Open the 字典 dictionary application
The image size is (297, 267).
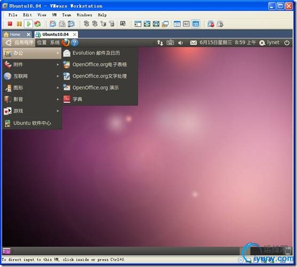click(100, 99)
